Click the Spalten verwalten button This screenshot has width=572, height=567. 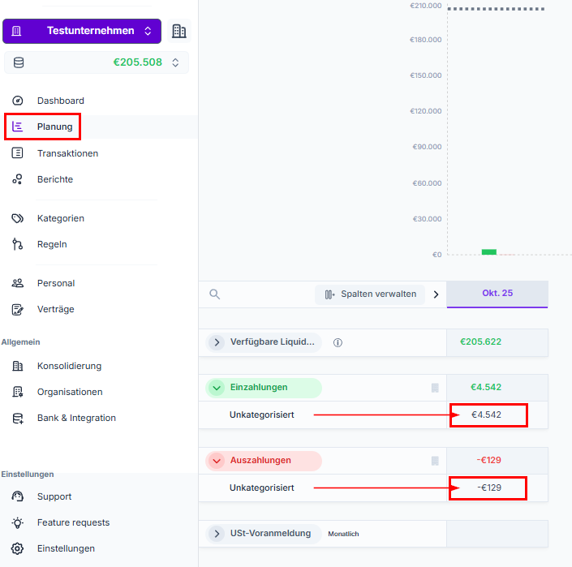[x=370, y=294]
